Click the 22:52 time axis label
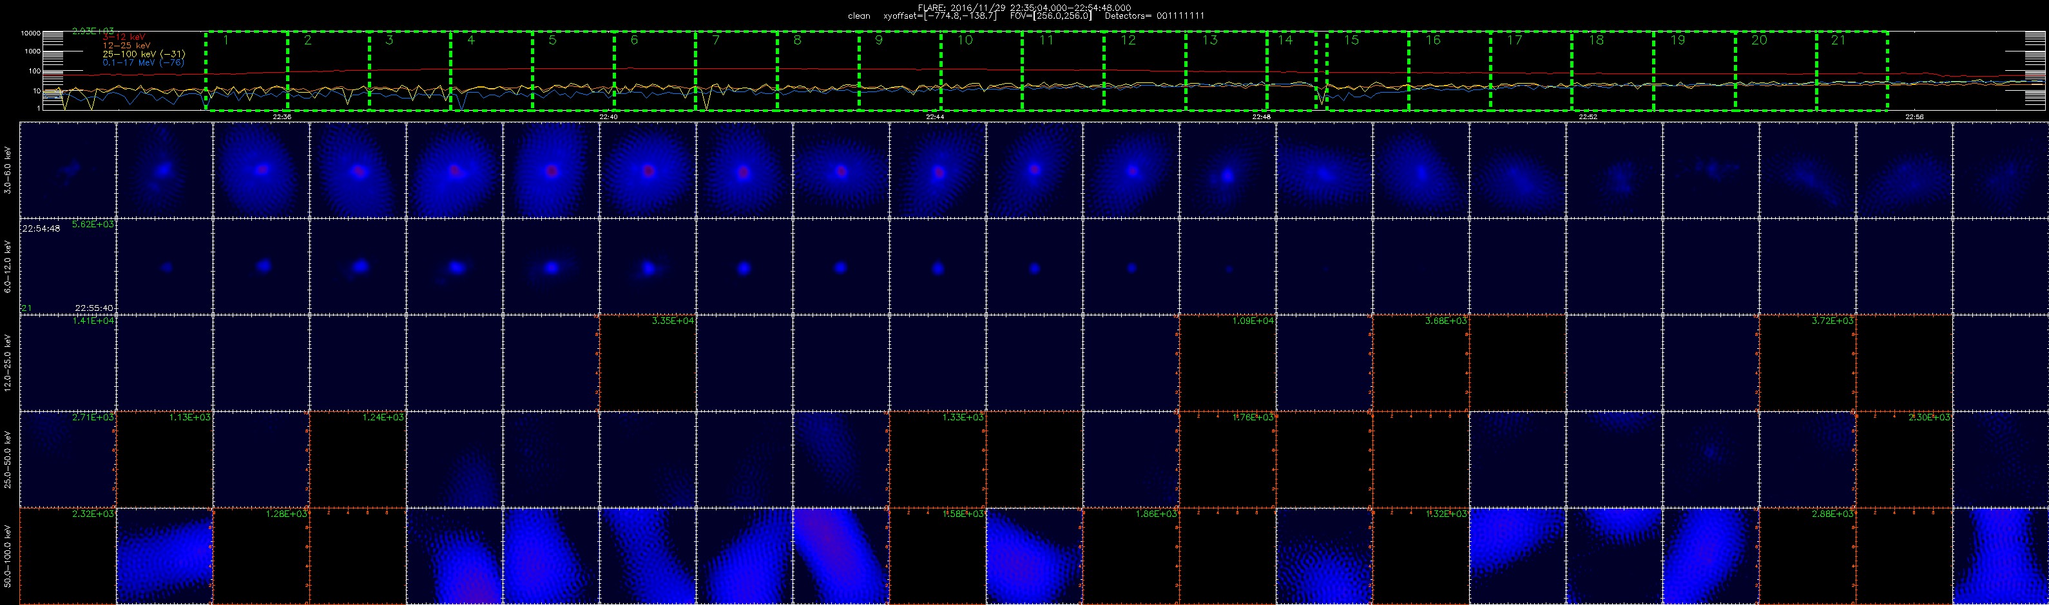This screenshot has height=605, width=2049. click(1588, 117)
